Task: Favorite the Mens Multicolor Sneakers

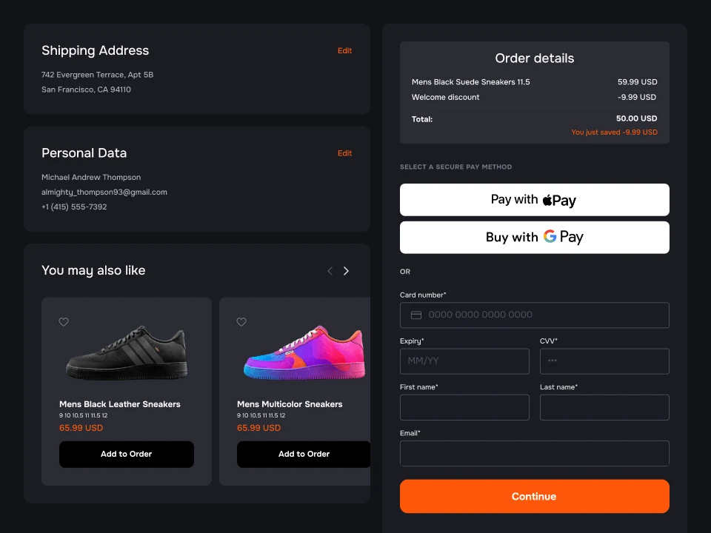Action: pos(241,322)
